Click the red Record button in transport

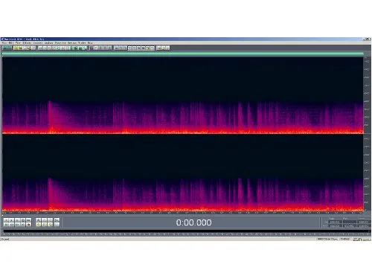(x=28, y=225)
